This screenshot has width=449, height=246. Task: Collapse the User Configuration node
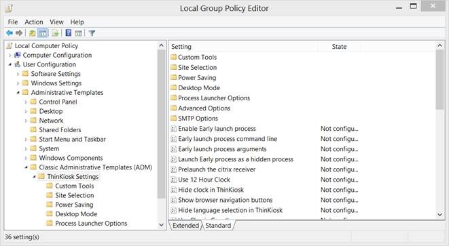[10, 64]
